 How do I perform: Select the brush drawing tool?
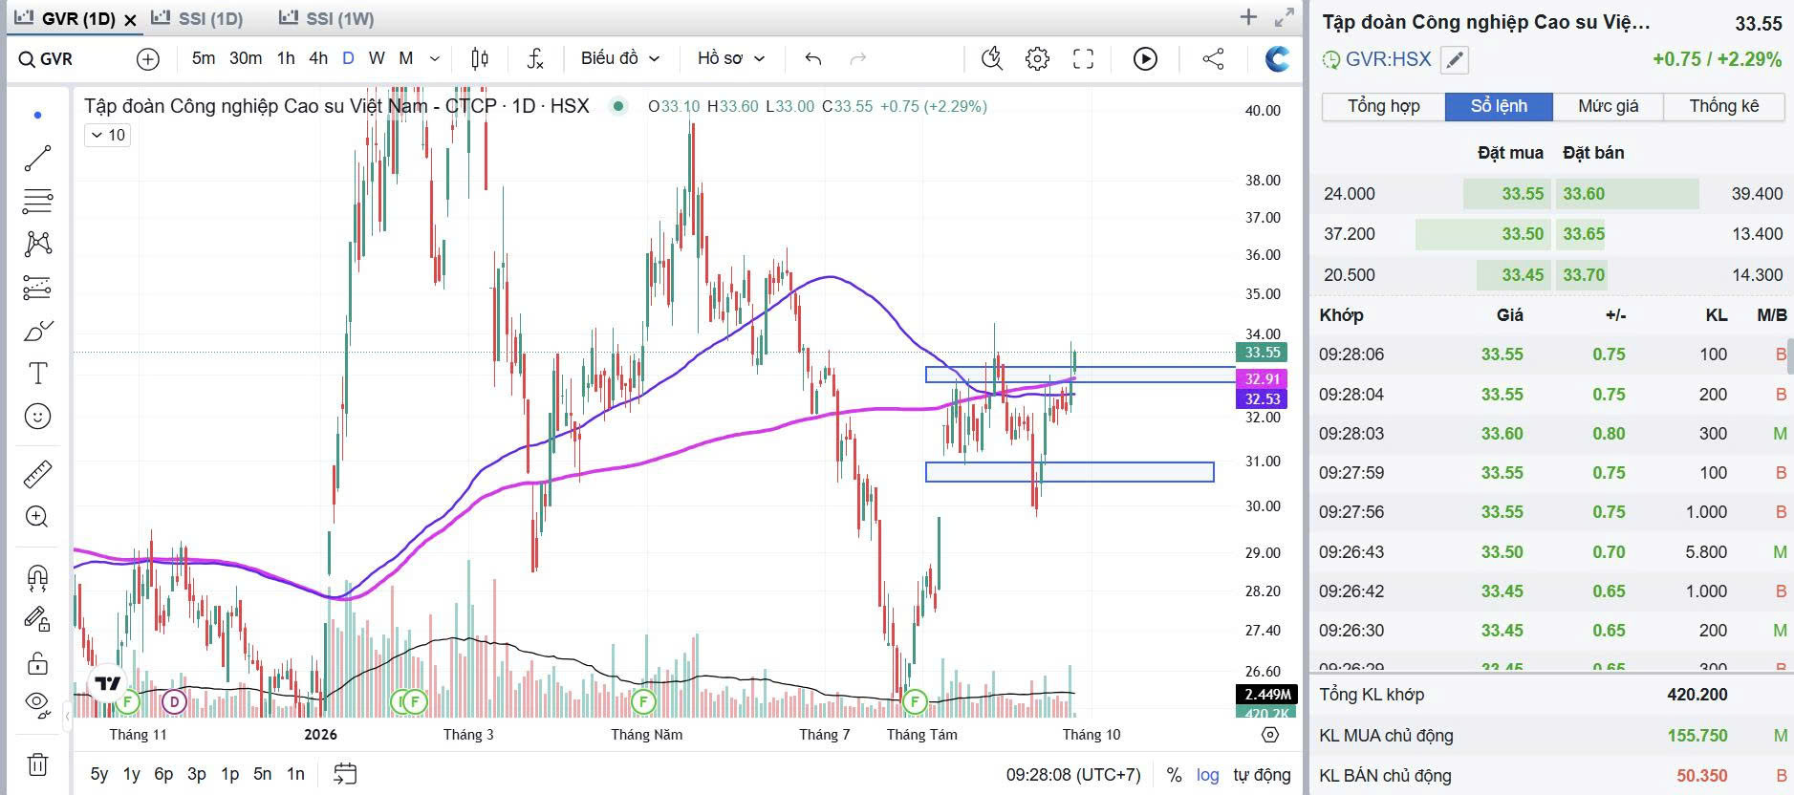coord(37,331)
